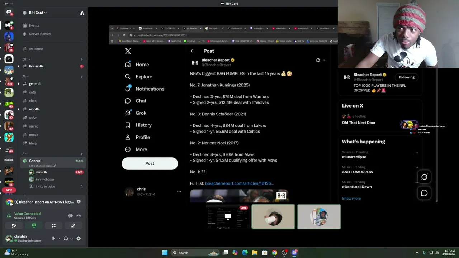Screen dimensions: 459x258
Task: Select the cup-avatar participant tile
Action: click(x=273, y=217)
